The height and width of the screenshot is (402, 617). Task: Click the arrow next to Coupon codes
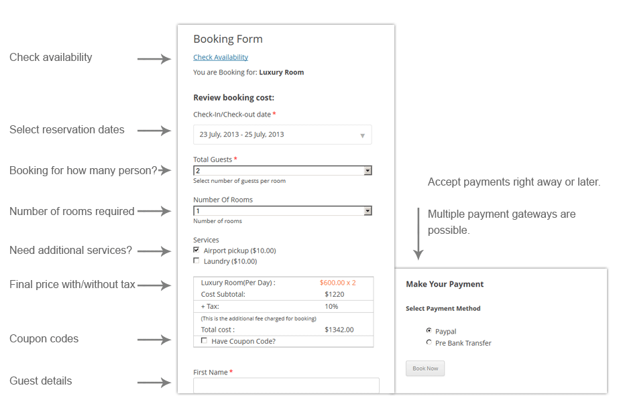point(154,340)
